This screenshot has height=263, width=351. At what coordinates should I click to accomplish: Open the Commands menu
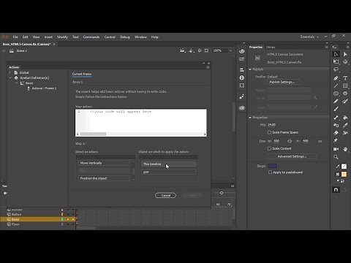click(91, 37)
